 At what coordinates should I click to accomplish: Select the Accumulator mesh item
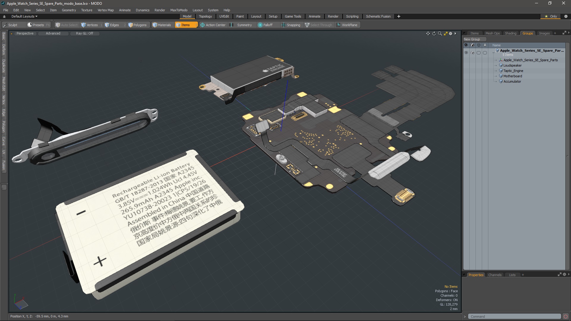[x=512, y=81]
